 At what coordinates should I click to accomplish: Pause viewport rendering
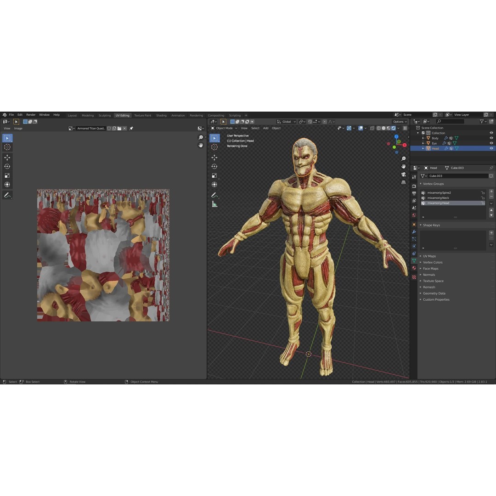tap(405, 128)
